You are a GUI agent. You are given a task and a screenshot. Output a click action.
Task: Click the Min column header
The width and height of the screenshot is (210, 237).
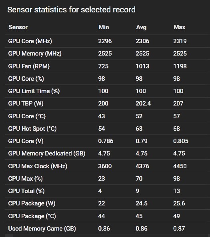click(x=104, y=27)
